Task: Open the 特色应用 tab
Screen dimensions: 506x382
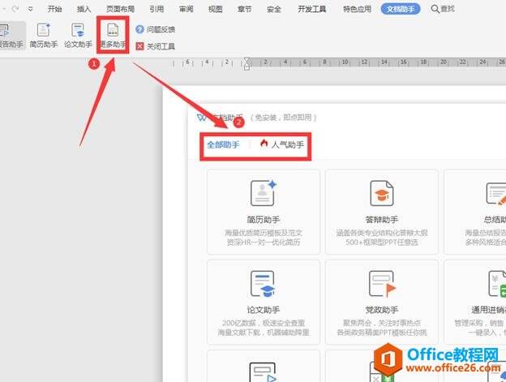Action: pos(357,9)
